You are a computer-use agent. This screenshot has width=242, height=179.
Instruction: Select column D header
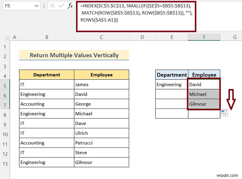click(142, 37)
